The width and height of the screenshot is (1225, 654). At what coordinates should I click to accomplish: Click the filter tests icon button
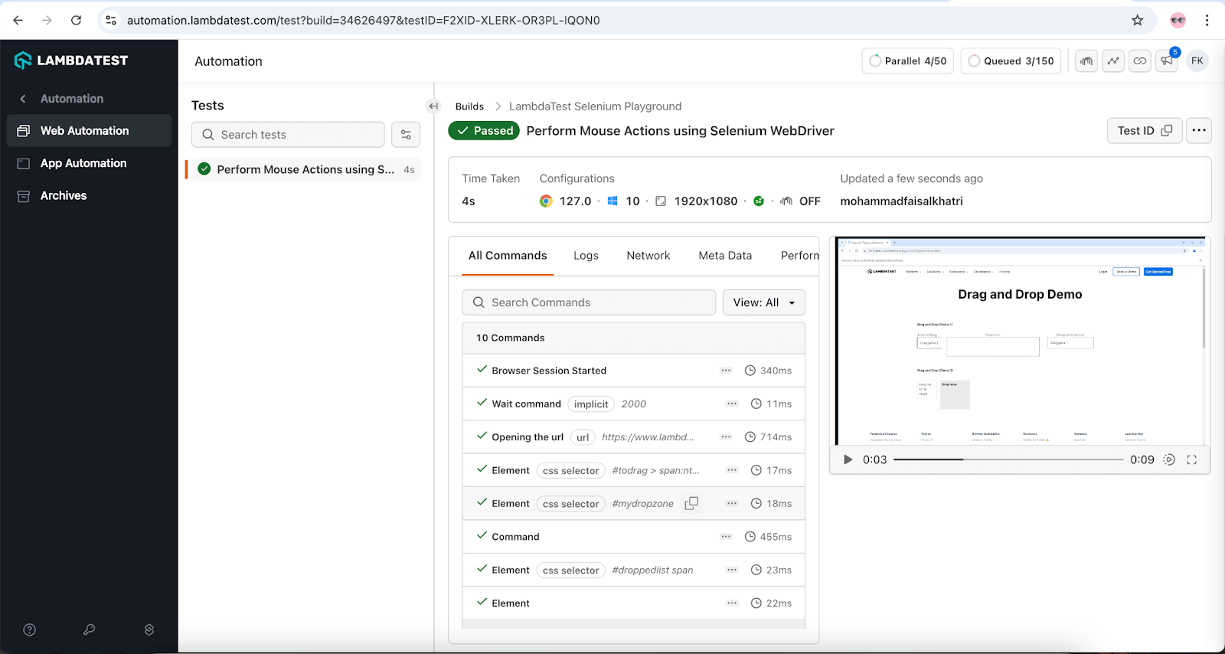[406, 135]
